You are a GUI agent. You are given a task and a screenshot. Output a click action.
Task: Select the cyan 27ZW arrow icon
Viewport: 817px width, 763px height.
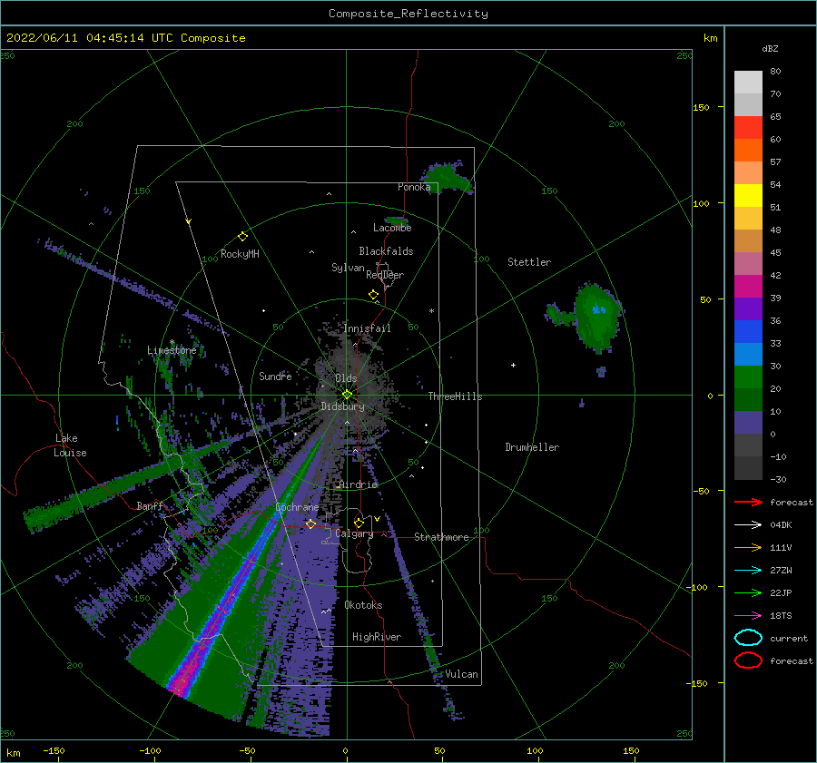[748, 571]
